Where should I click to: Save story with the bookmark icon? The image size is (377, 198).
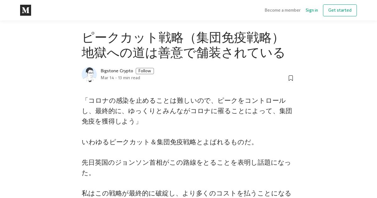click(291, 78)
